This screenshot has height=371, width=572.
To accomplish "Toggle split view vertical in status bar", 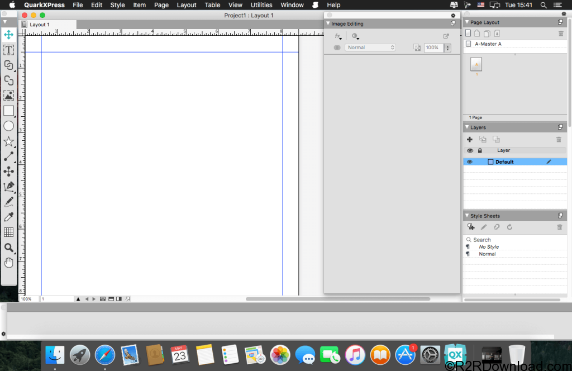I will point(119,299).
